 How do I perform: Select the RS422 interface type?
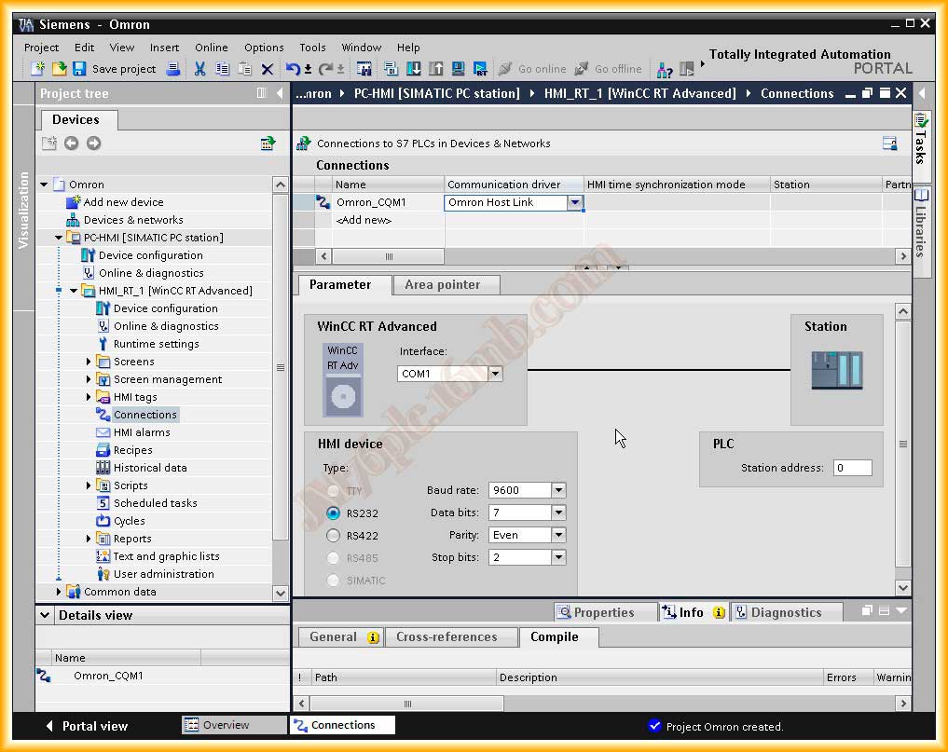(334, 536)
